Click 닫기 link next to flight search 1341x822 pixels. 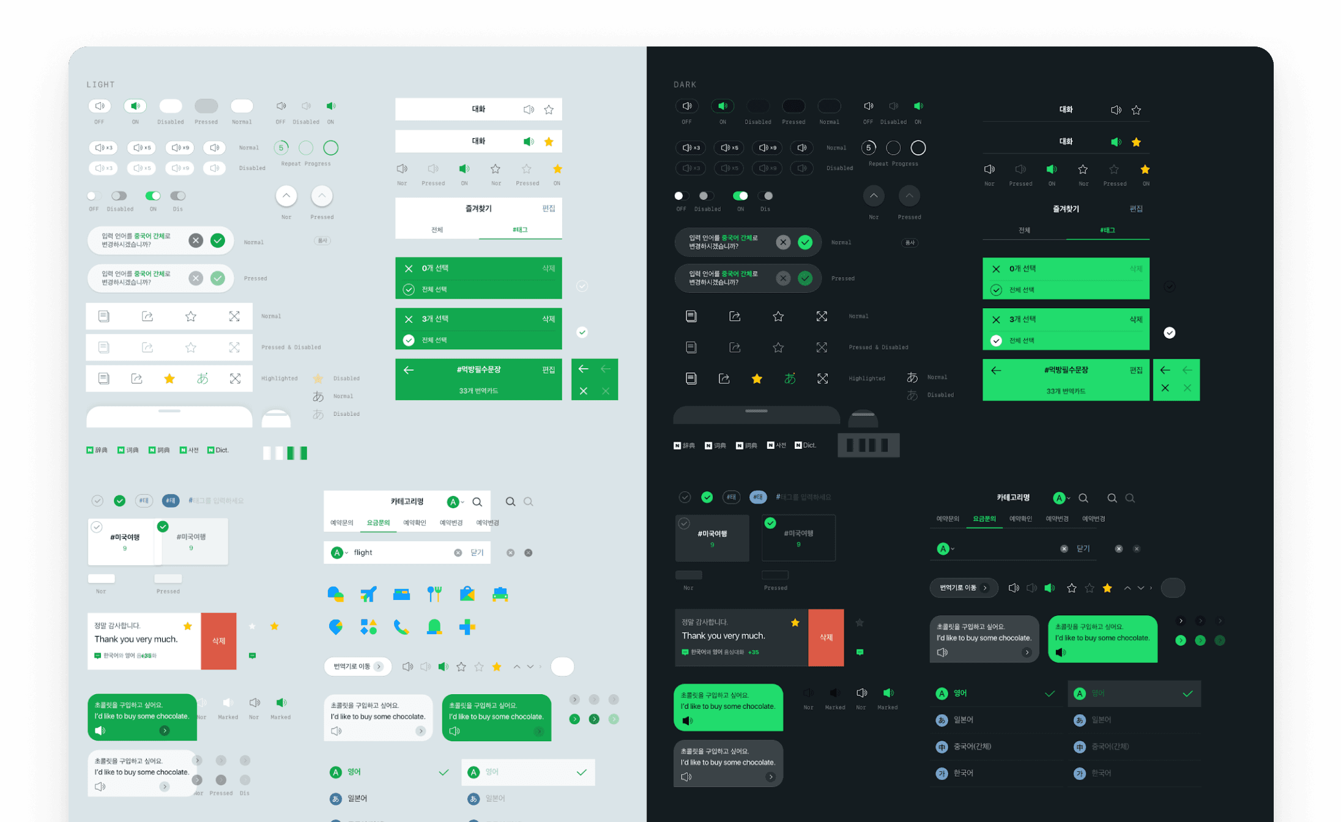(x=477, y=553)
